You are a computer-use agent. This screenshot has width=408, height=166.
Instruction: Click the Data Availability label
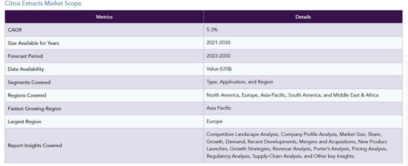(26, 69)
